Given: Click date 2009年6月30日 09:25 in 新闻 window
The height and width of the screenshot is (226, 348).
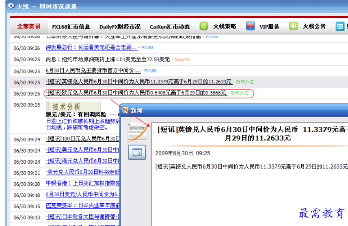Looking at the screenshot, I should tap(183, 154).
